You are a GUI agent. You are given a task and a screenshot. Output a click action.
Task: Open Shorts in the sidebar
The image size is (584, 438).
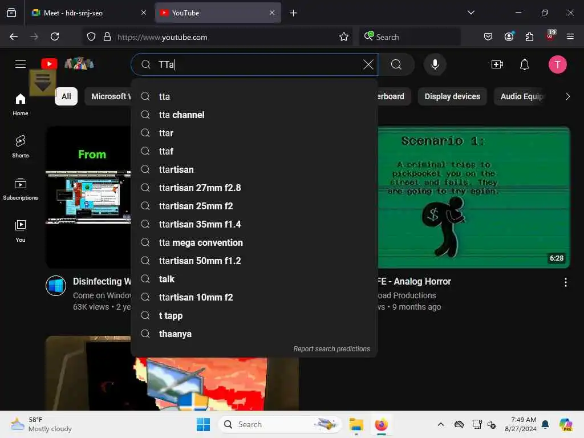pyautogui.click(x=21, y=147)
